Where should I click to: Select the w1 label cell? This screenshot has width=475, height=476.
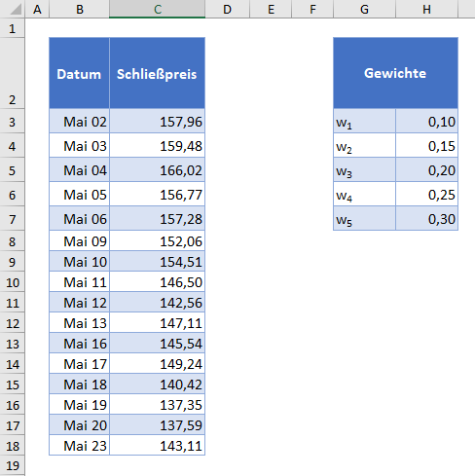364,121
